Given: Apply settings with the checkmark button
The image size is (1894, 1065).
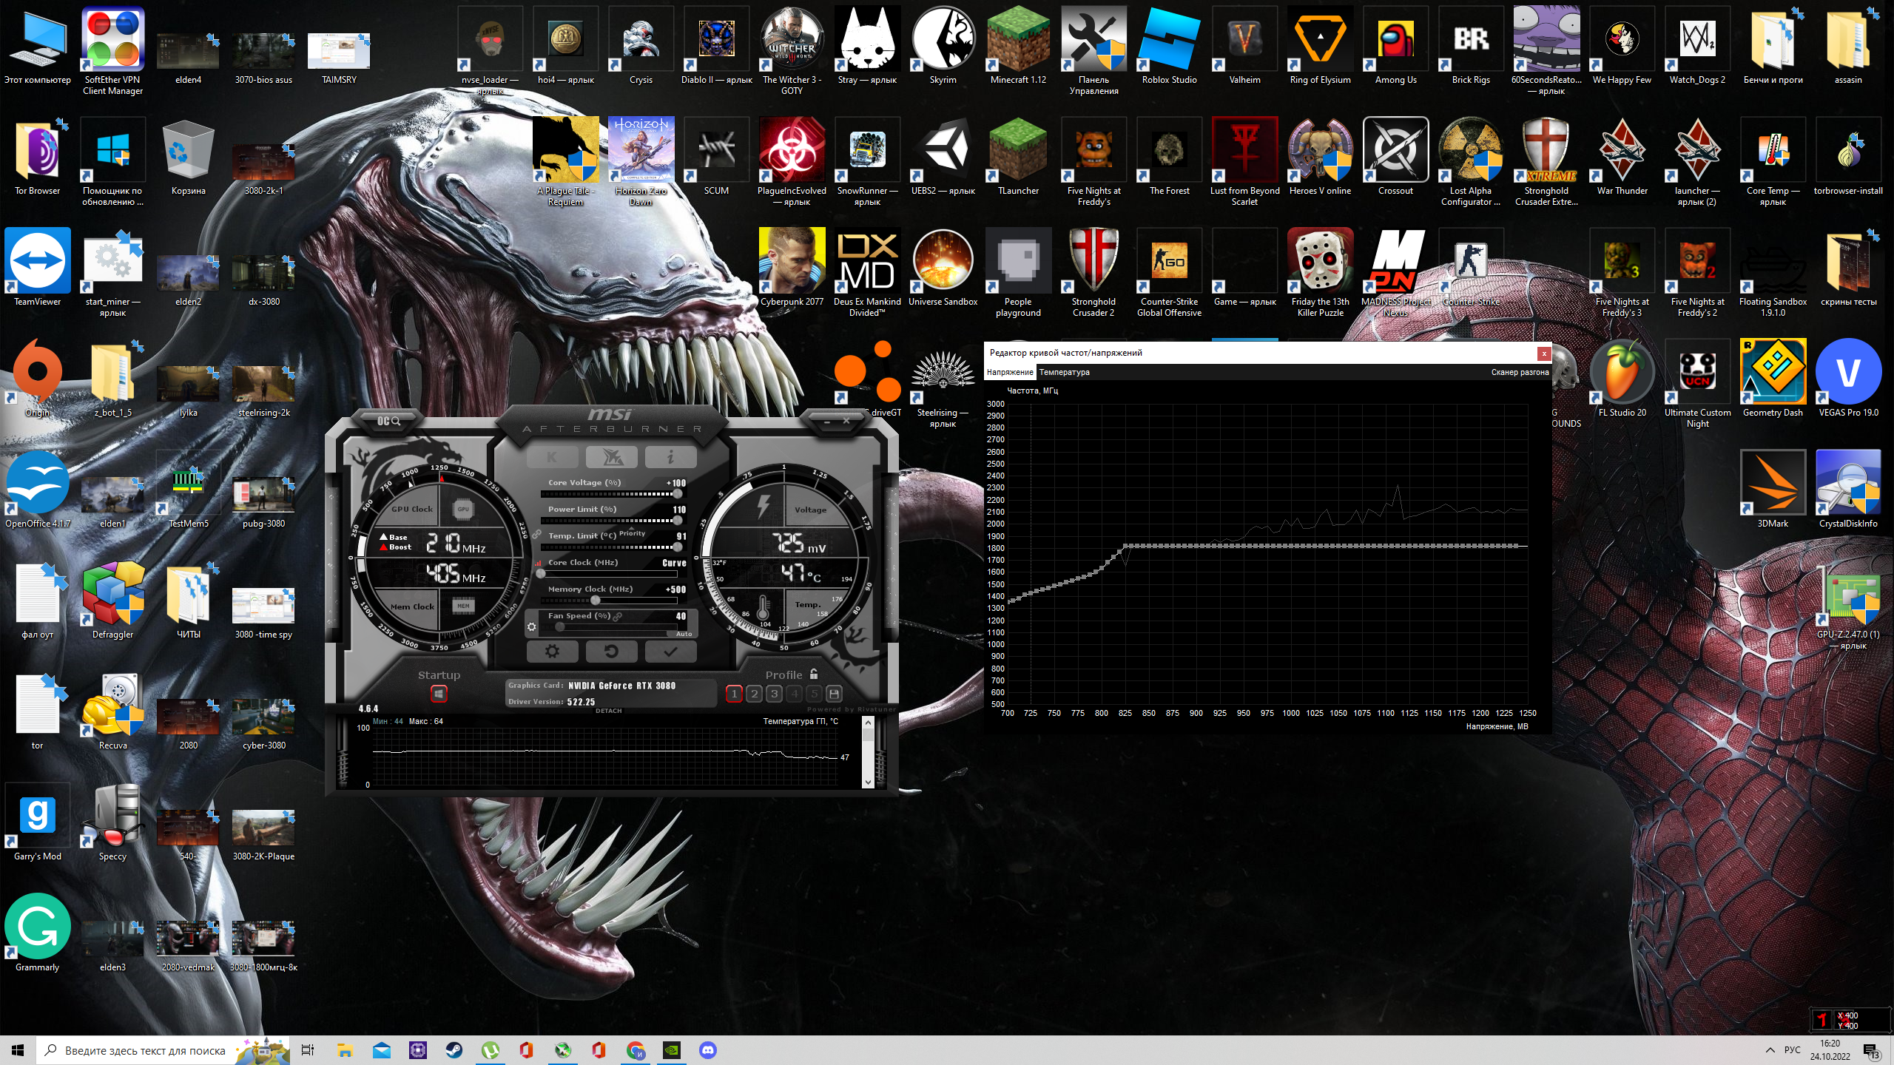Looking at the screenshot, I should click(x=670, y=652).
